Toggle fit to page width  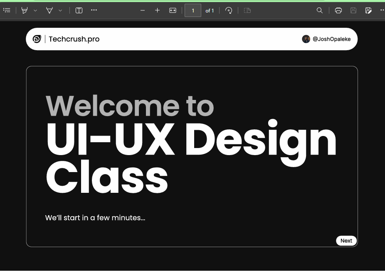pos(173,10)
